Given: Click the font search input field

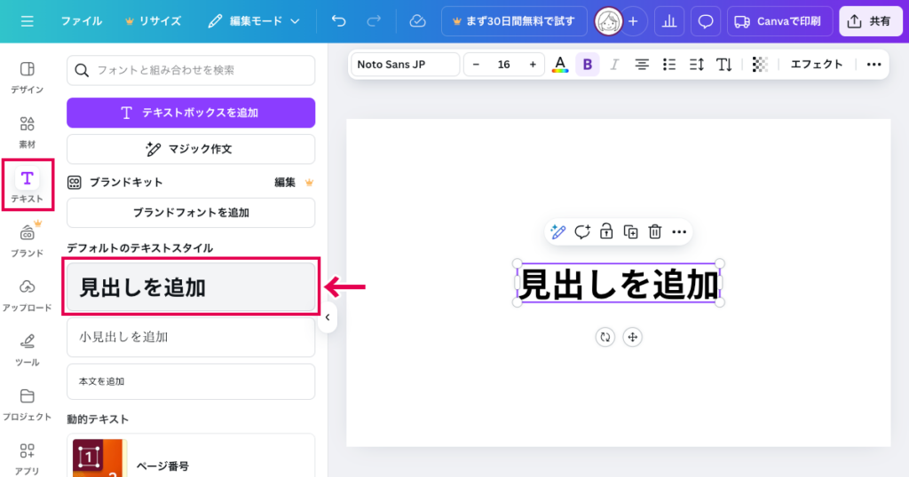Looking at the screenshot, I should pos(191,70).
